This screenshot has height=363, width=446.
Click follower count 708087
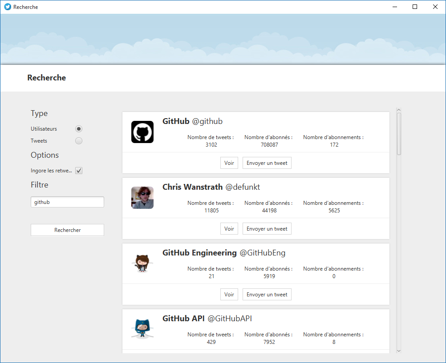269,144
